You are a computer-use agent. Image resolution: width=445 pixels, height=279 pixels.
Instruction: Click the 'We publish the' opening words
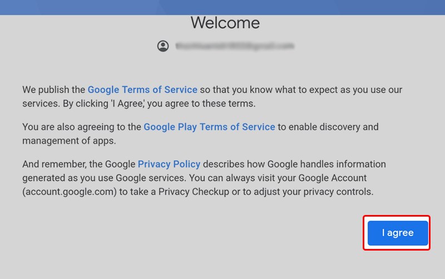click(x=54, y=90)
